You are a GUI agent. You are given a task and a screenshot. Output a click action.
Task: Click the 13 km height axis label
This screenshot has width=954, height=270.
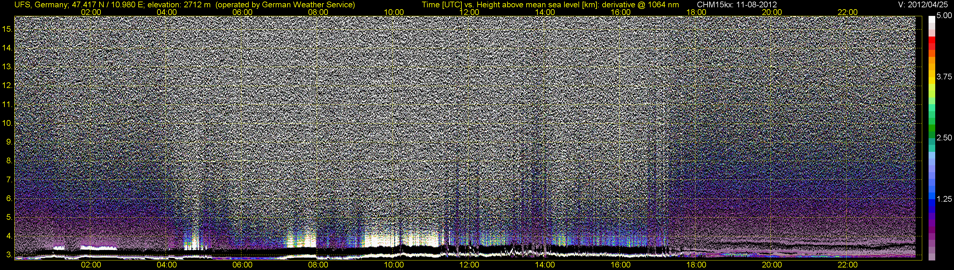click(x=7, y=67)
